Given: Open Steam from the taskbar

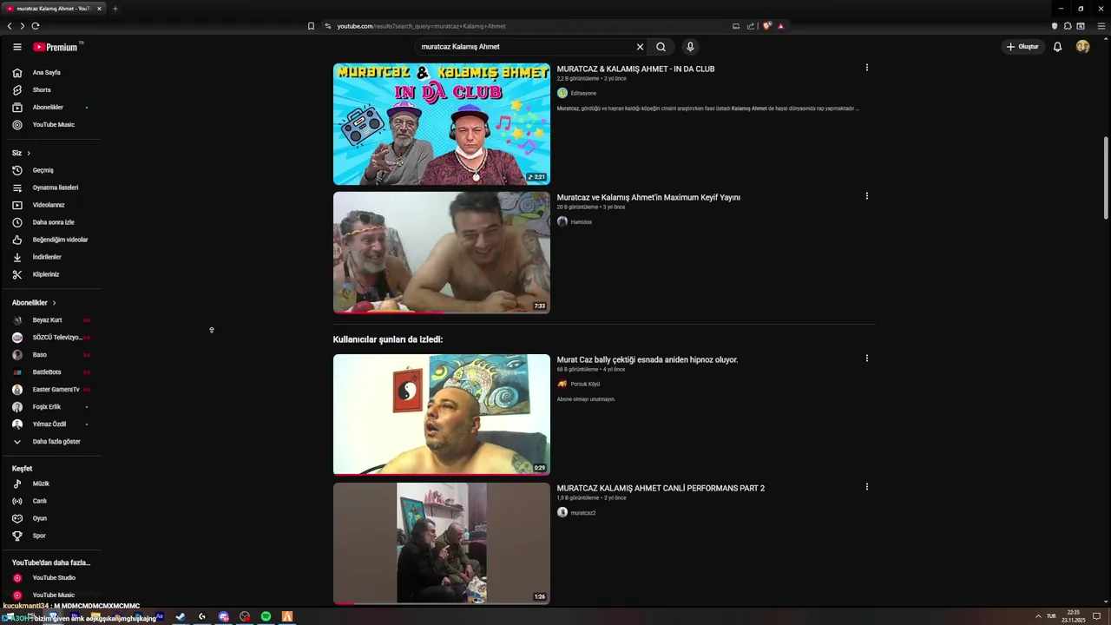Looking at the screenshot, I should click(181, 617).
